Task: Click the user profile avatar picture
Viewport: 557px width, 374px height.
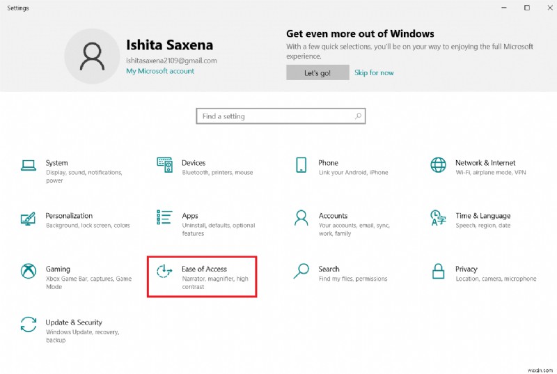Action: click(92, 57)
